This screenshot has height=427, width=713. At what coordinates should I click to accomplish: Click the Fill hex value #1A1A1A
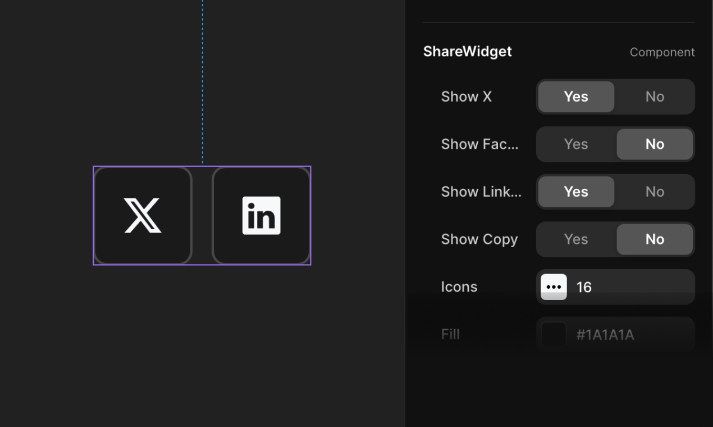click(x=605, y=335)
